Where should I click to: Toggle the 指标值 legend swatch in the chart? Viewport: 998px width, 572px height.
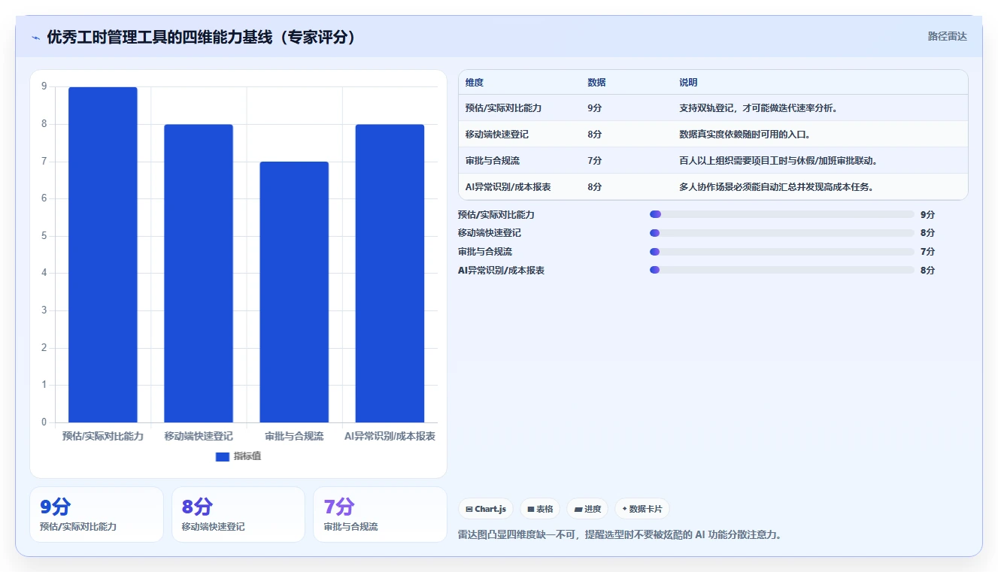222,456
